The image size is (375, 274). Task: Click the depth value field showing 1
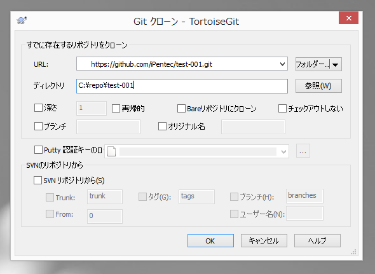(92, 108)
